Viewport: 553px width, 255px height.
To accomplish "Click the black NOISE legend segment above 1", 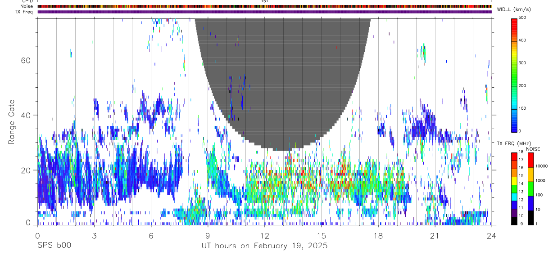I will 530,218.
